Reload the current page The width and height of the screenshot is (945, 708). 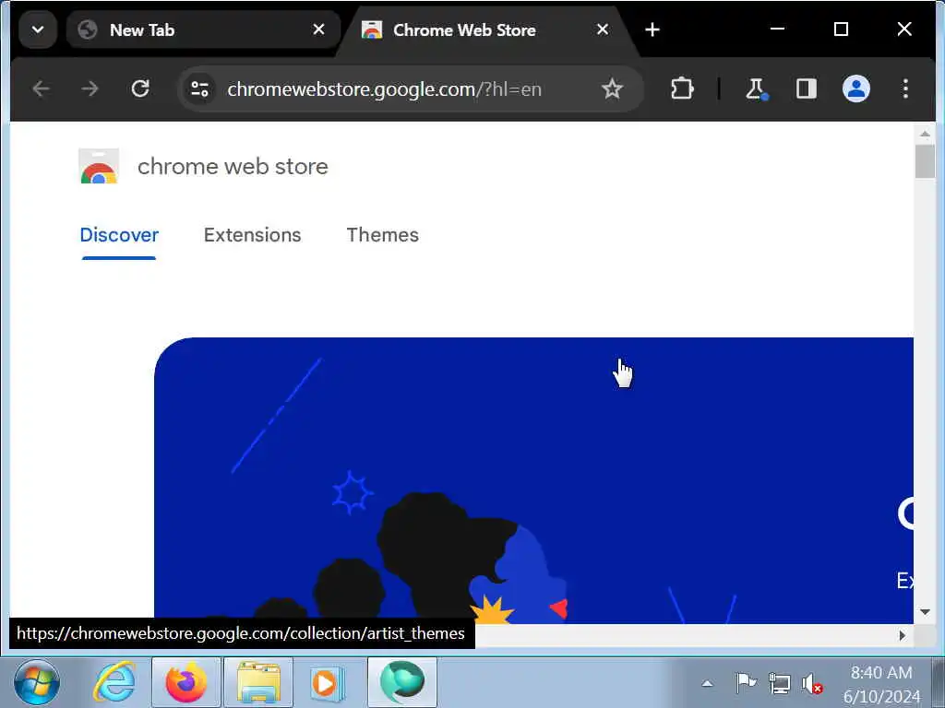tap(140, 89)
